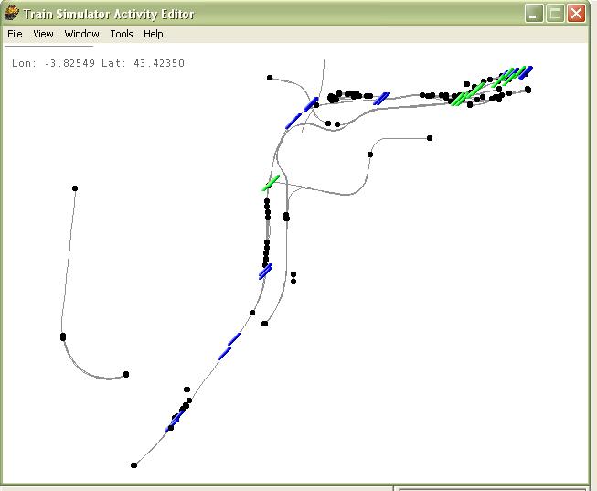597x491 pixels.
Task: Close the Activity Editor window
Action: pos(576,13)
